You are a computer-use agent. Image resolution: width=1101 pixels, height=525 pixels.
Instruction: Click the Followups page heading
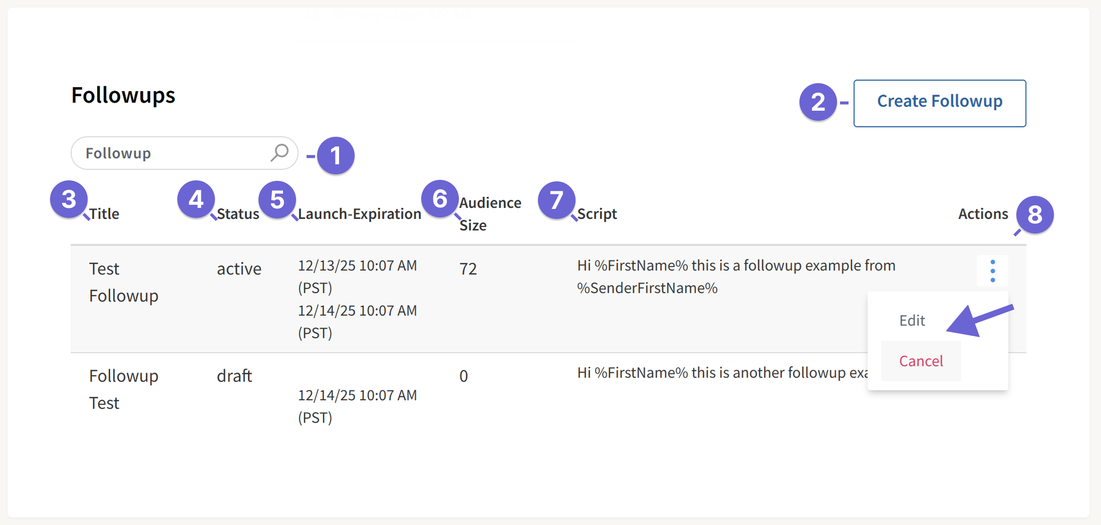(x=123, y=95)
